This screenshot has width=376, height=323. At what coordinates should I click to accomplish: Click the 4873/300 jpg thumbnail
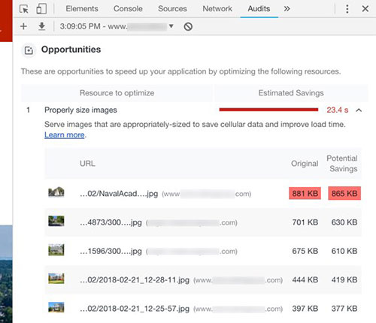pyautogui.click(x=56, y=221)
